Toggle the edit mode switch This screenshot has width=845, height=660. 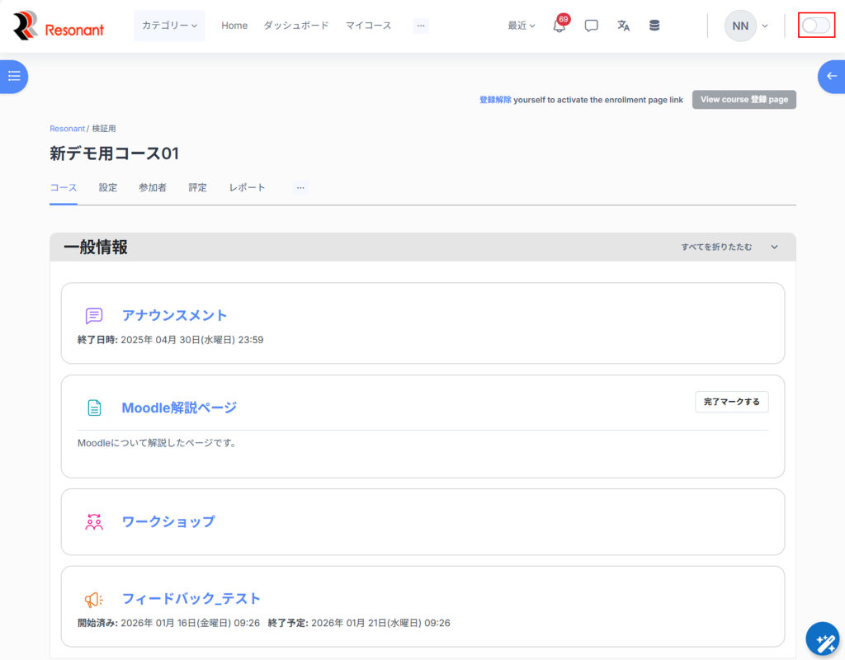(x=816, y=26)
